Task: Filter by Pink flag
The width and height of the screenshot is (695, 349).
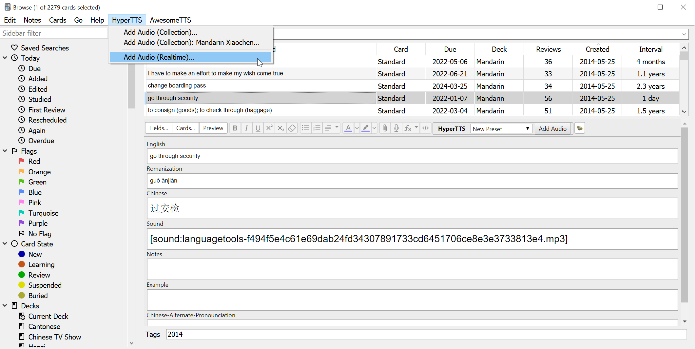Action: pos(35,203)
